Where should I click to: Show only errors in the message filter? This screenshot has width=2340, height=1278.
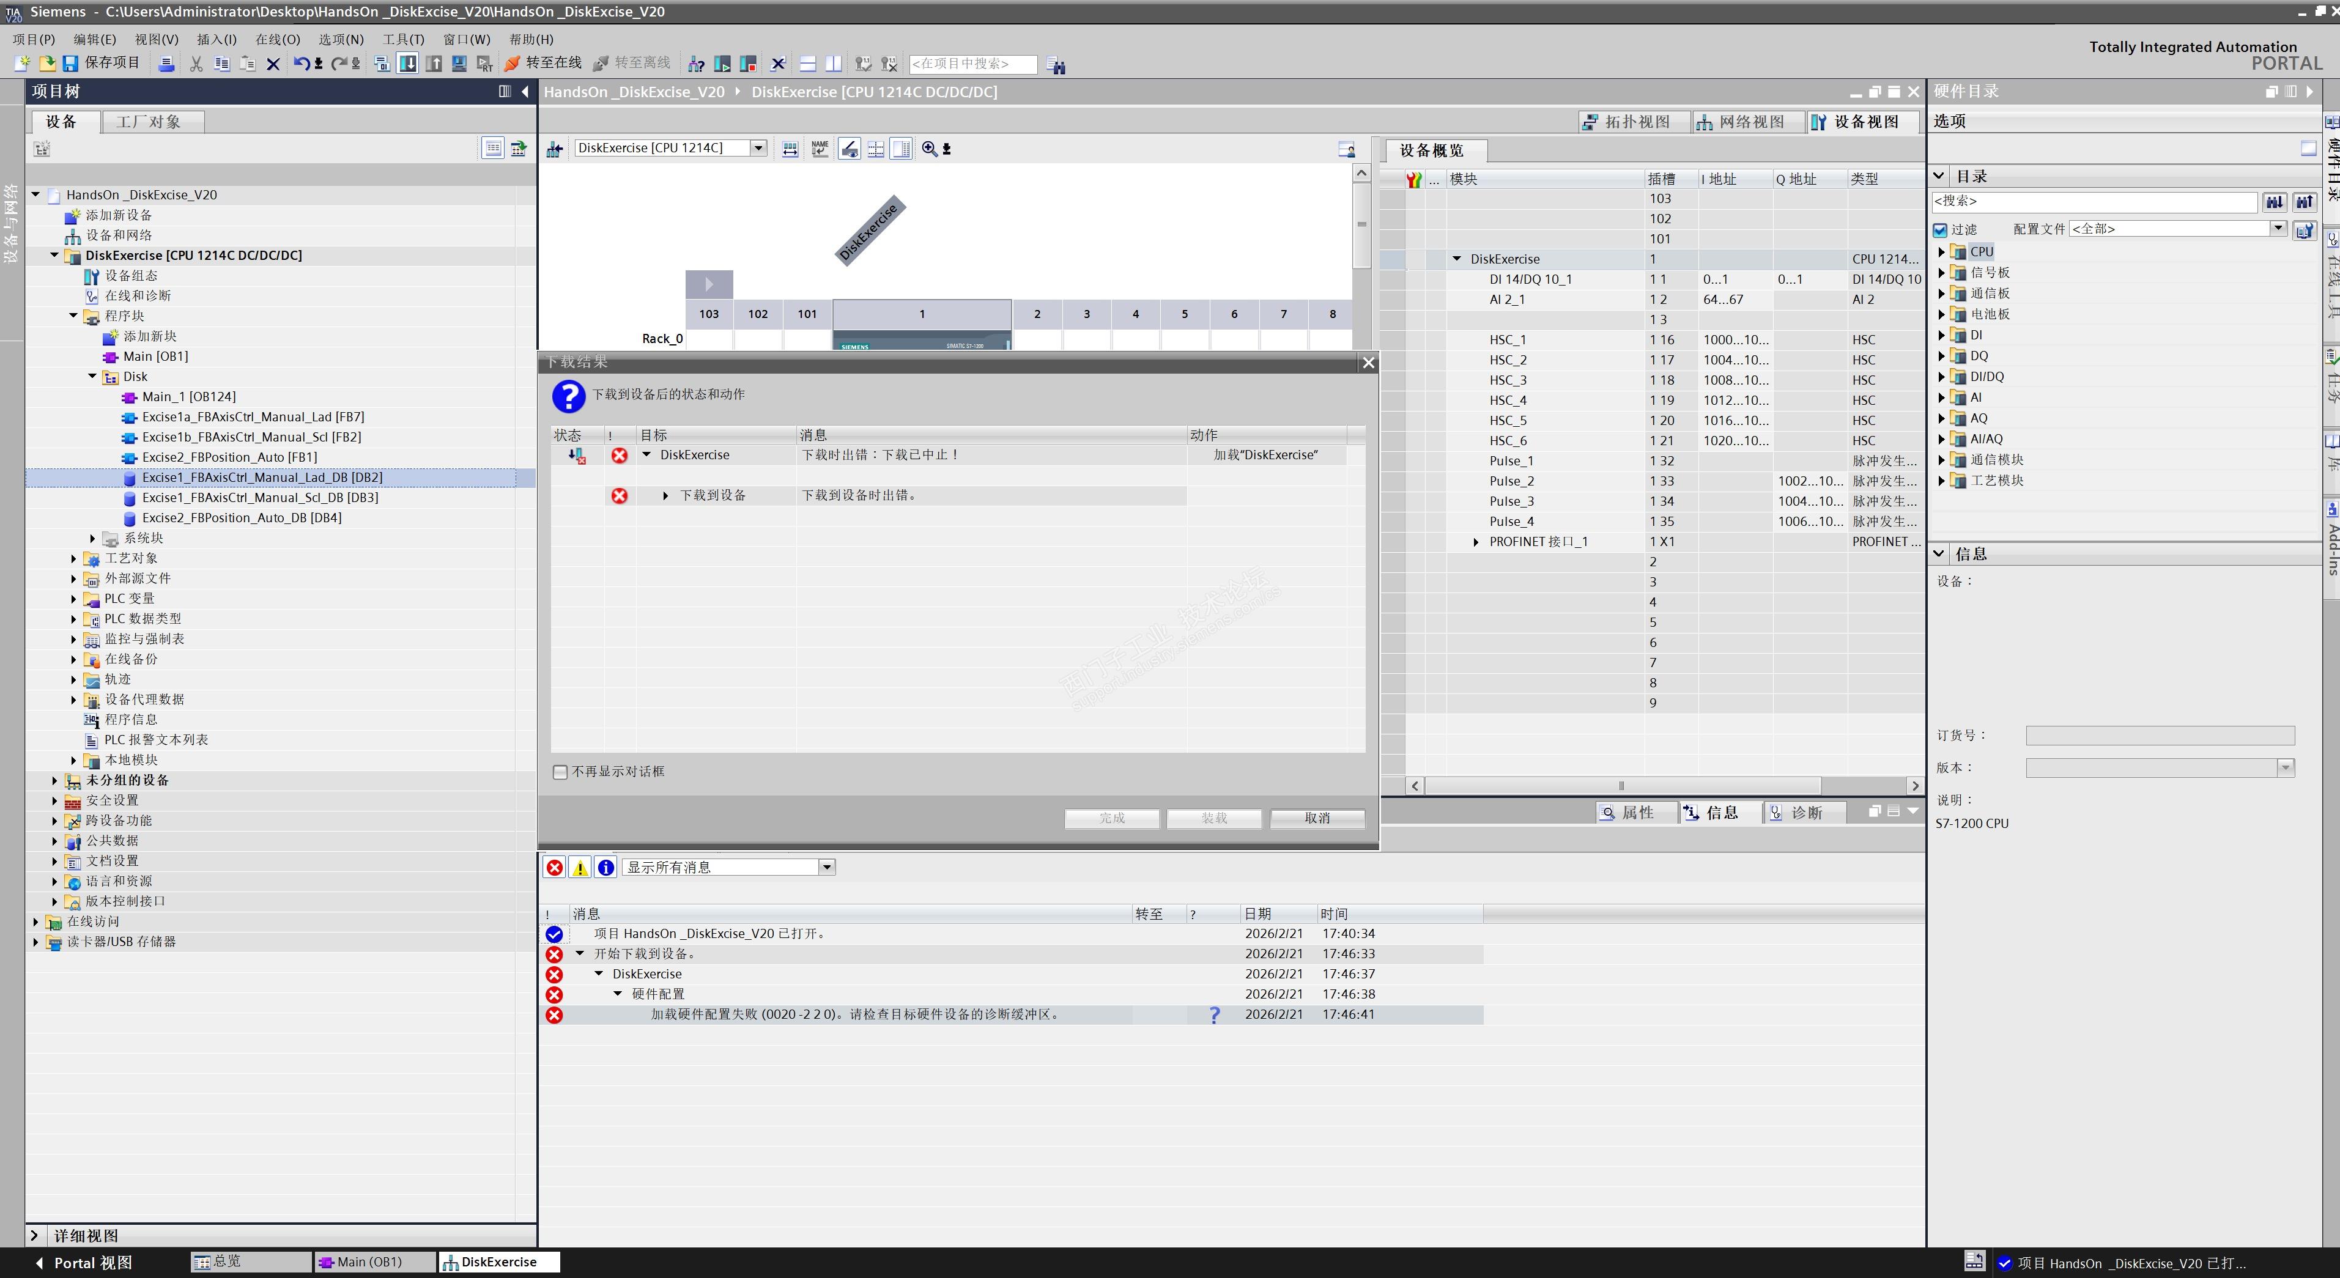(554, 868)
